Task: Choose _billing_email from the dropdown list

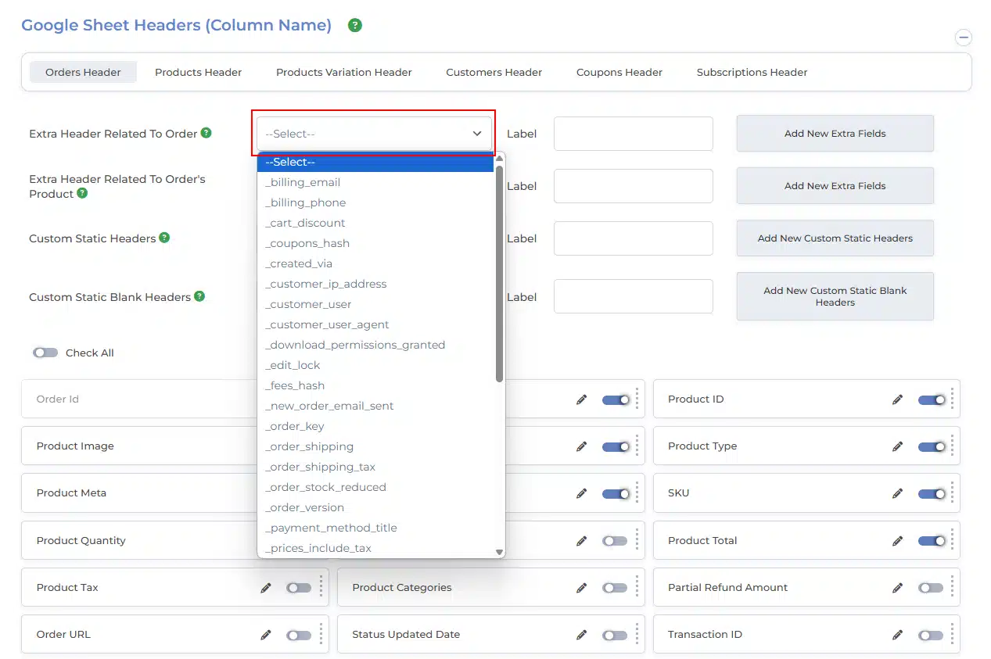Action: point(303,182)
